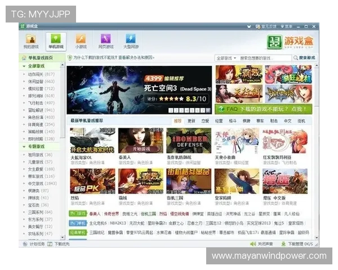Open 传奇世界 link in hot games
This screenshot has height=270, width=338.
pos(112,214)
